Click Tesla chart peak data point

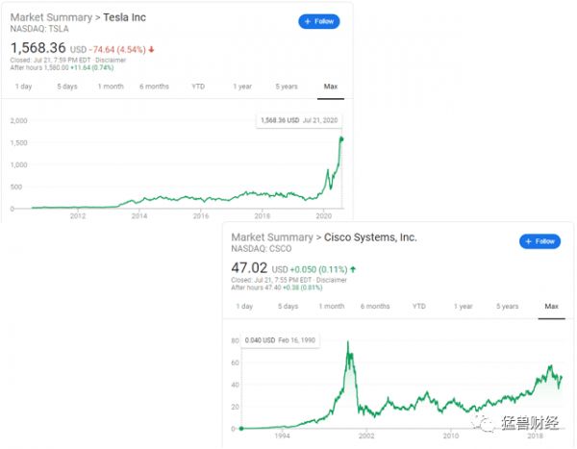pyautogui.click(x=340, y=139)
